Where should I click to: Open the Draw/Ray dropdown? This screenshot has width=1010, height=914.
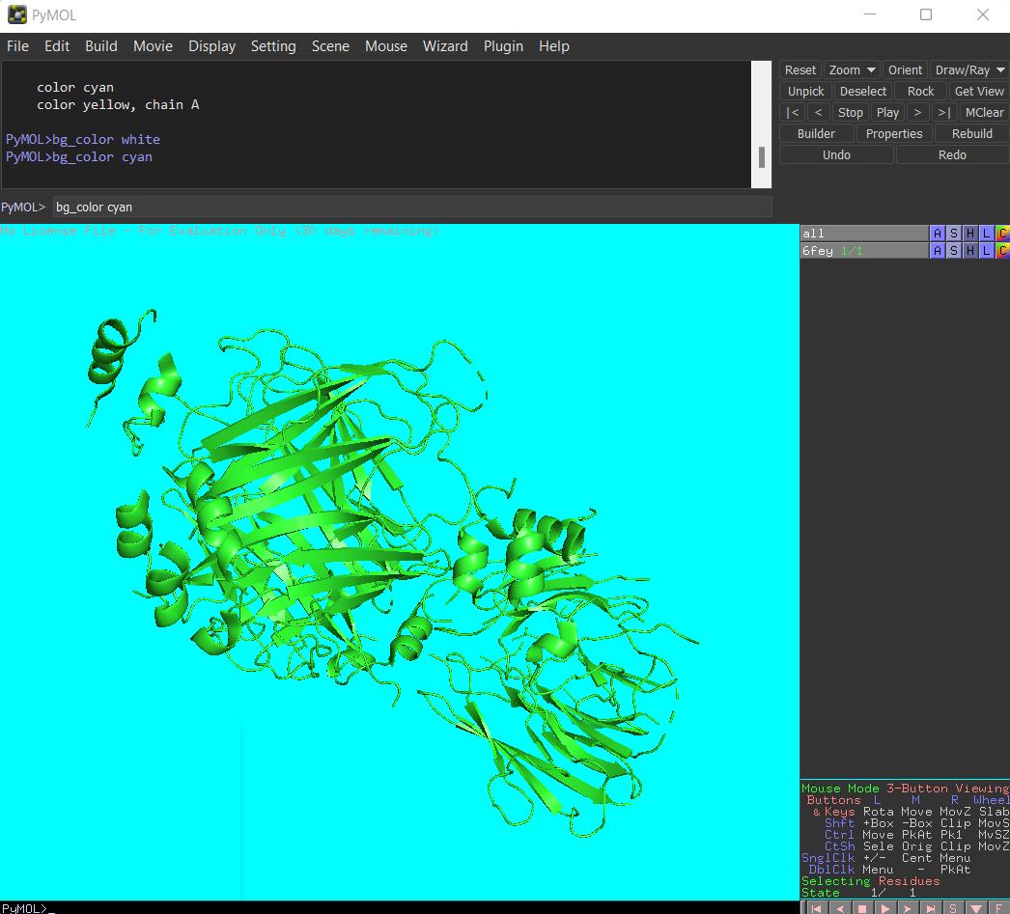pyautogui.click(x=969, y=69)
